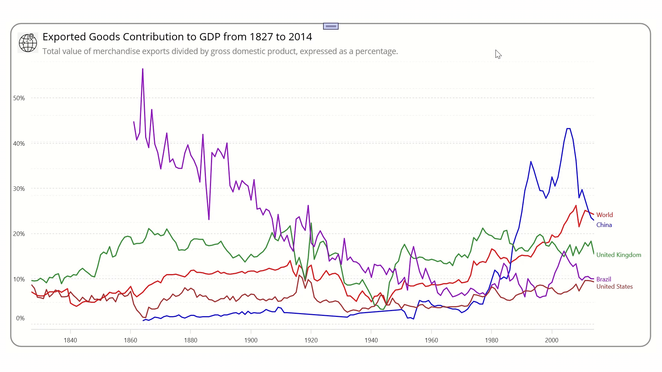Select the Brazil series label
662x372 pixels.
[x=603, y=279]
